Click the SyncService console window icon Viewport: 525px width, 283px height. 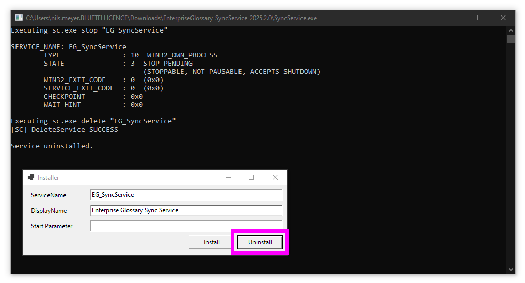tap(19, 18)
